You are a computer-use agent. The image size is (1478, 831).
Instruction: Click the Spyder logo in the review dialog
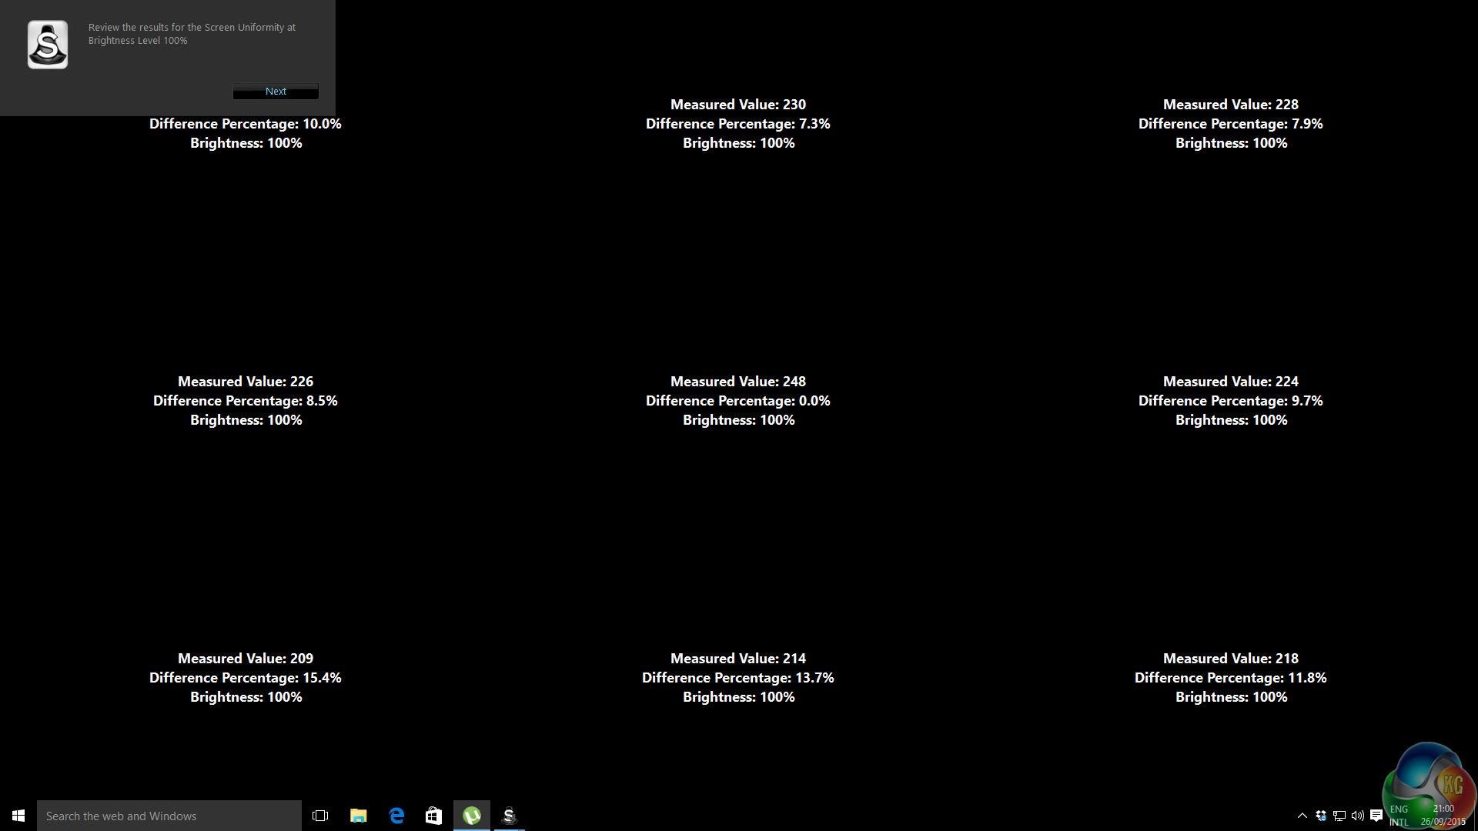click(48, 45)
